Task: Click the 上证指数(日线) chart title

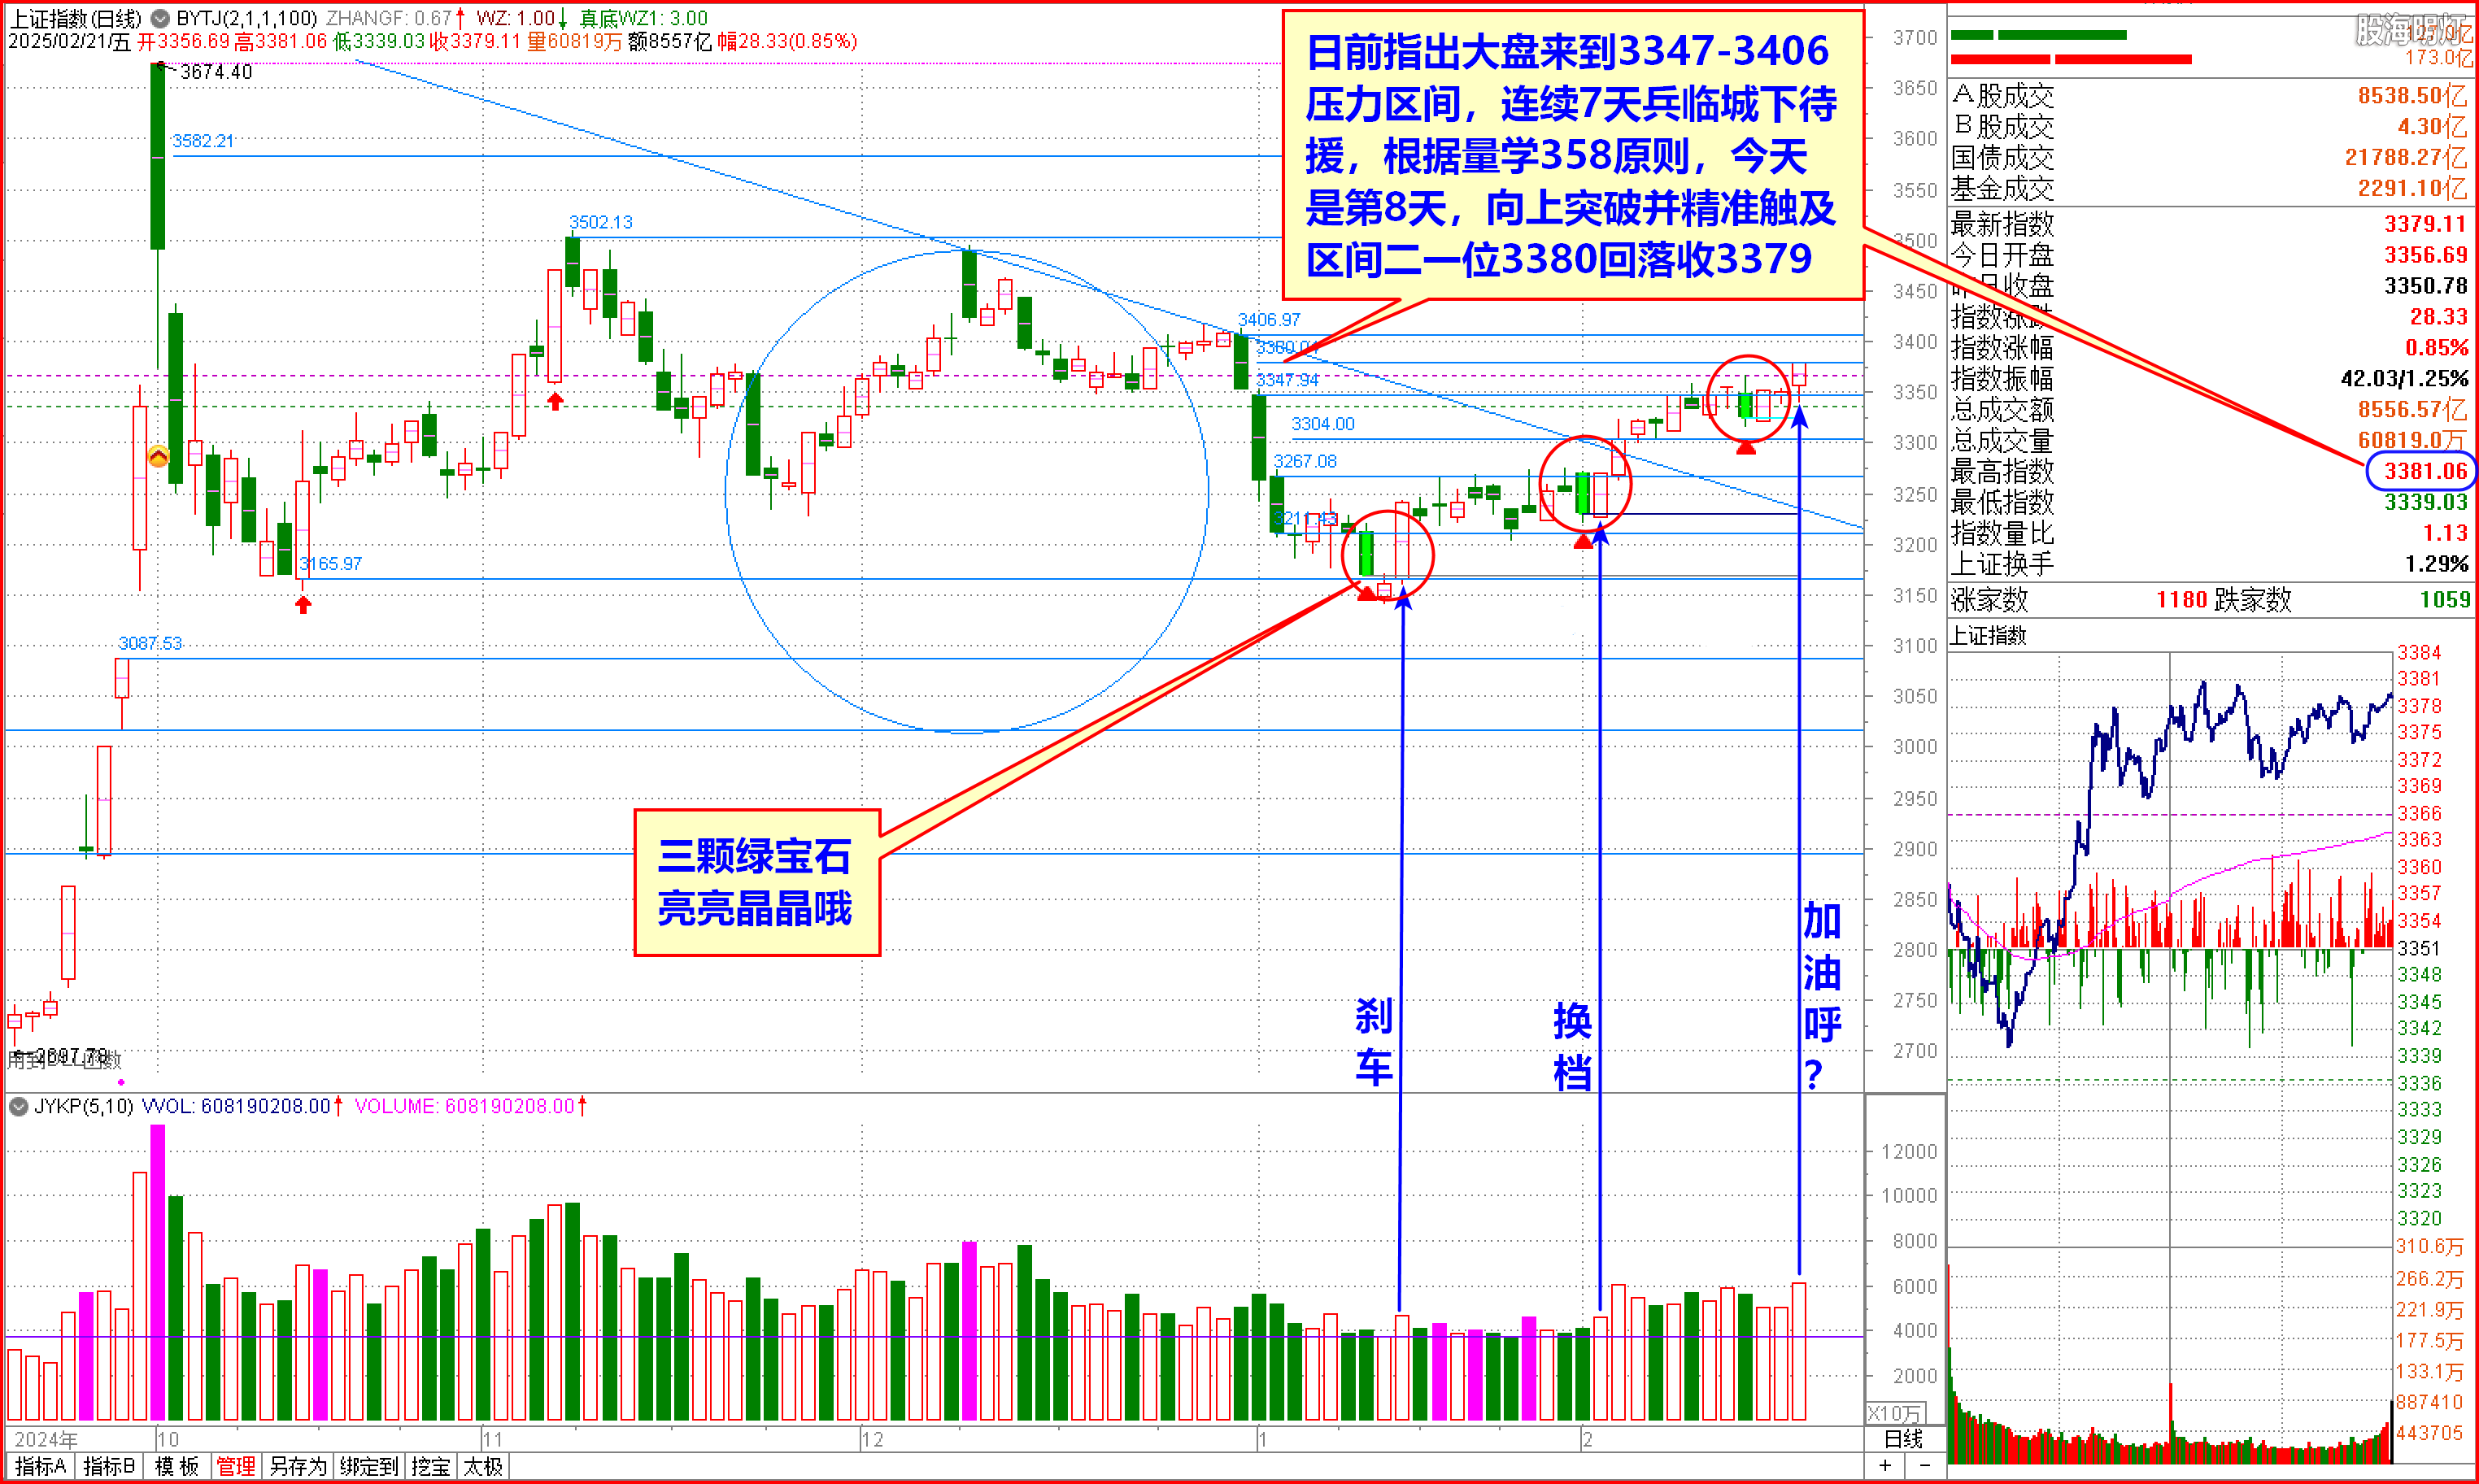Action: [76, 18]
